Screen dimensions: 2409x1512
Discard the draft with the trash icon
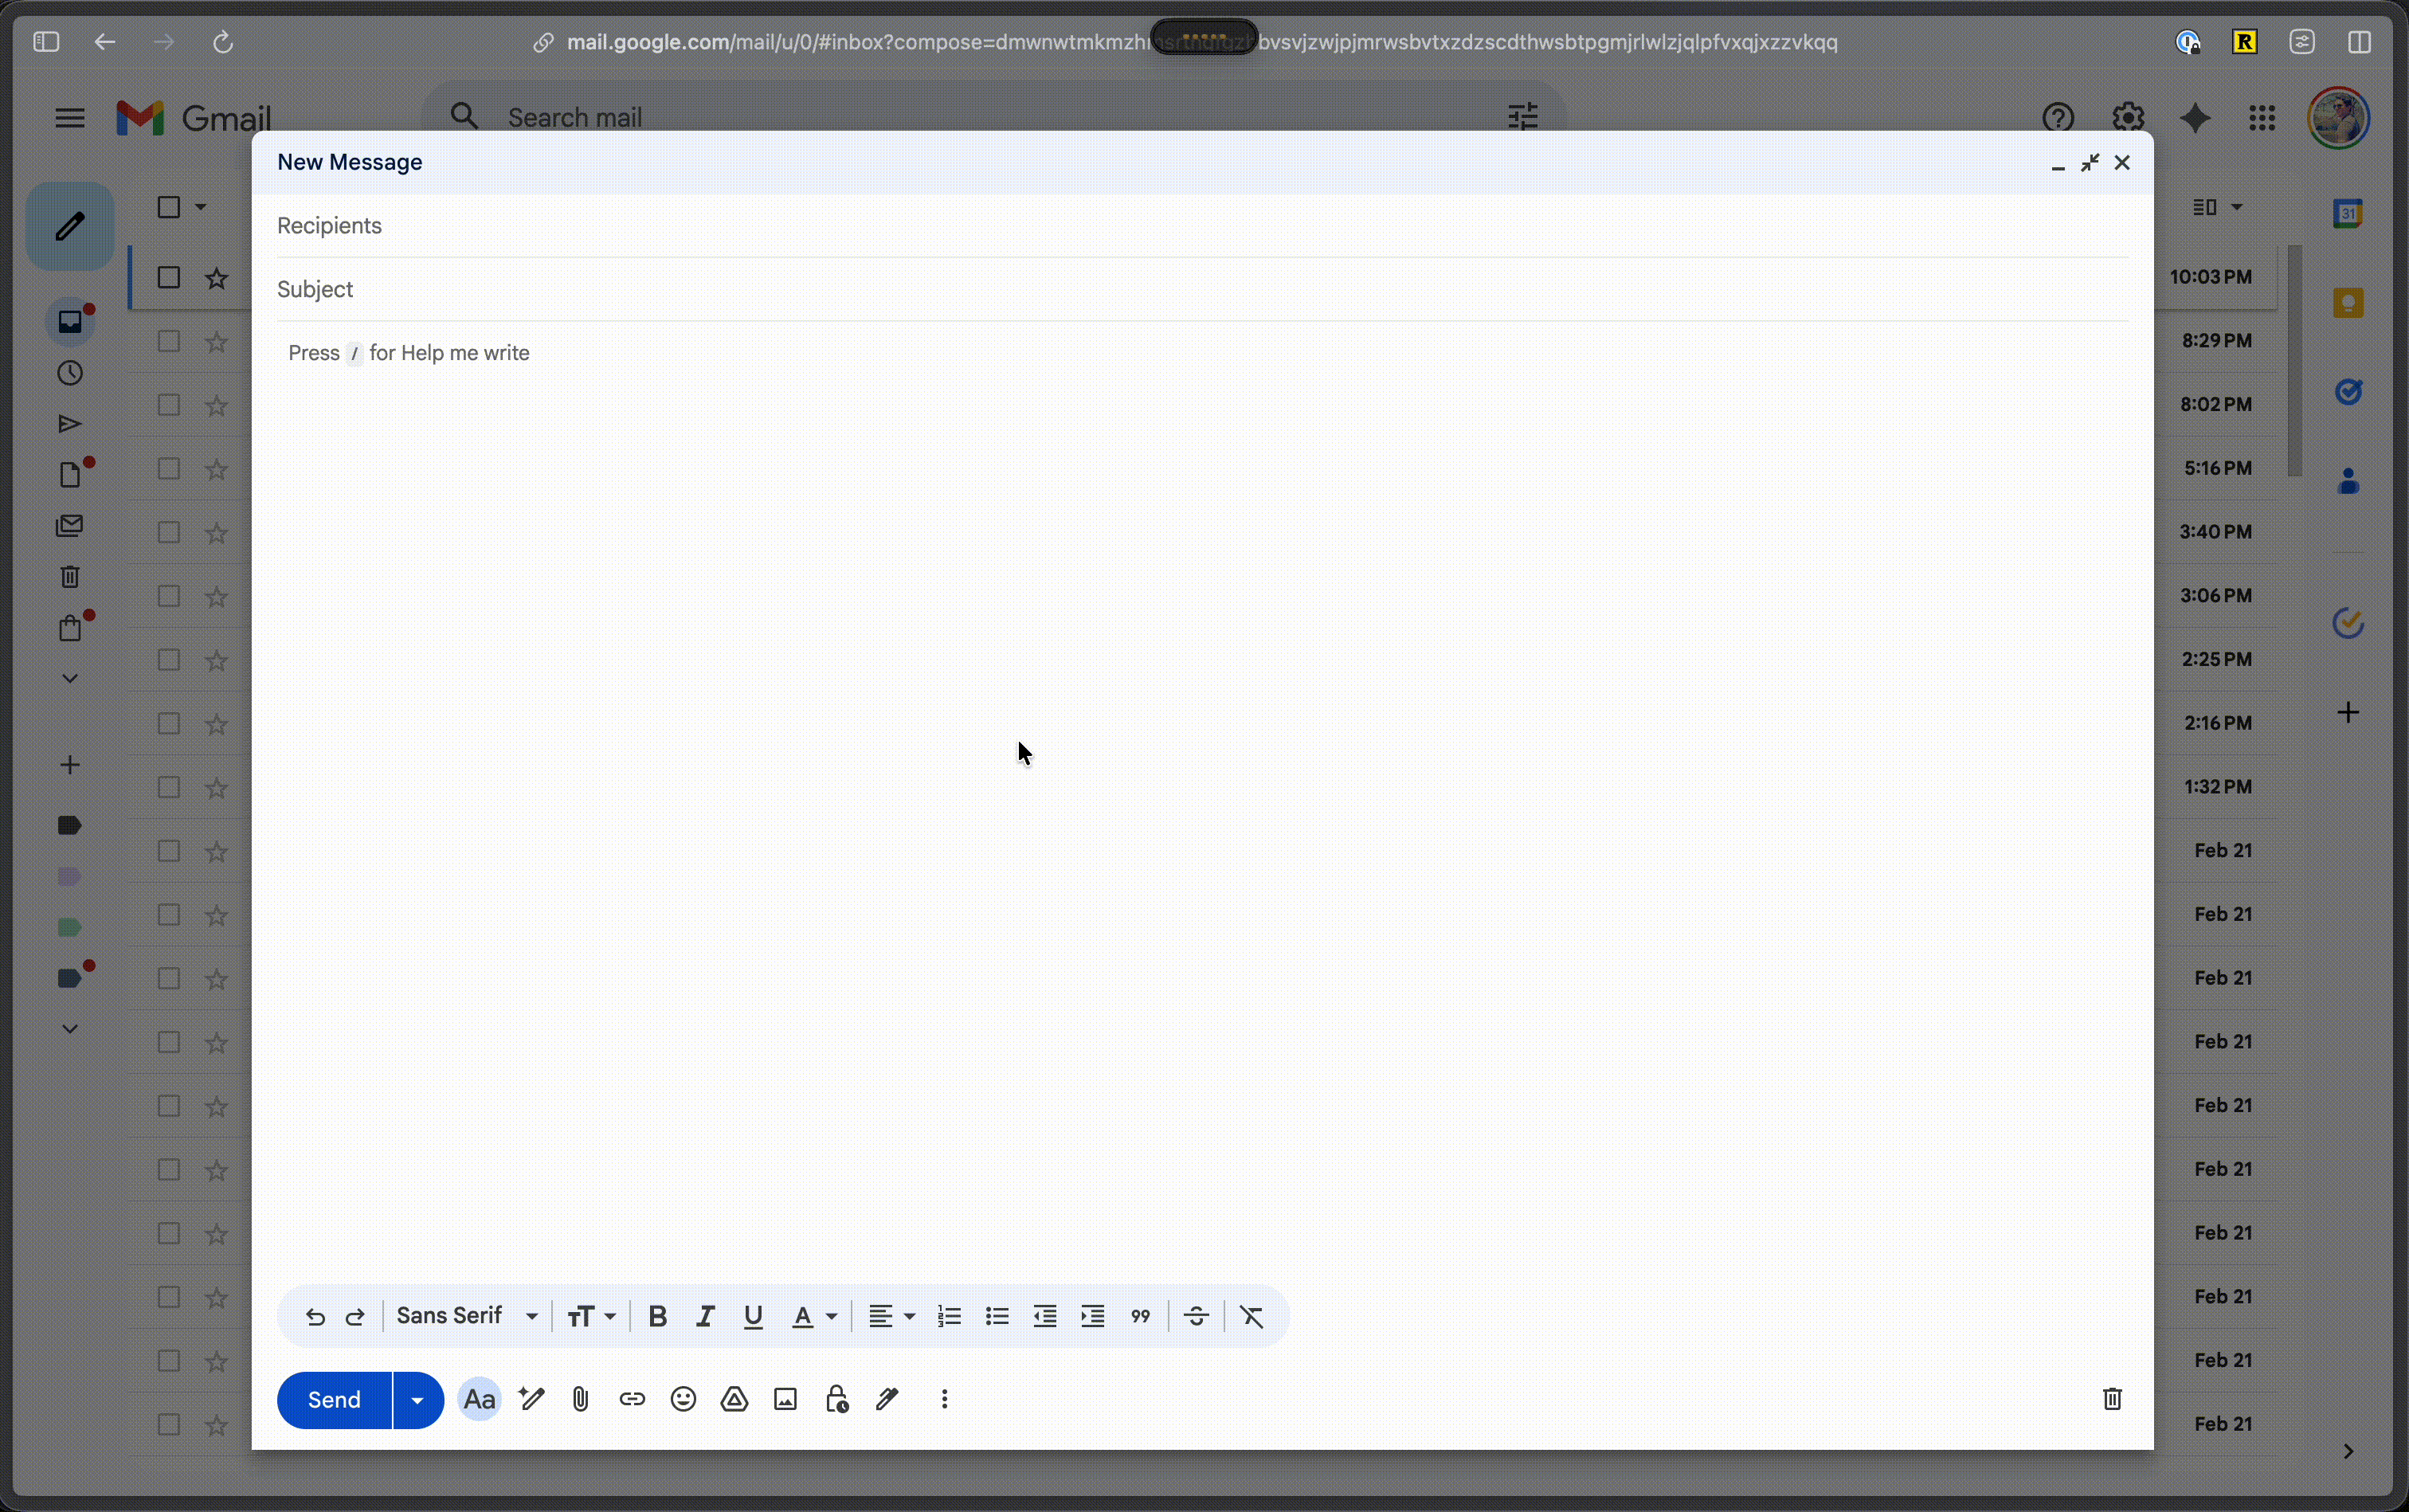point(2112,1399)
